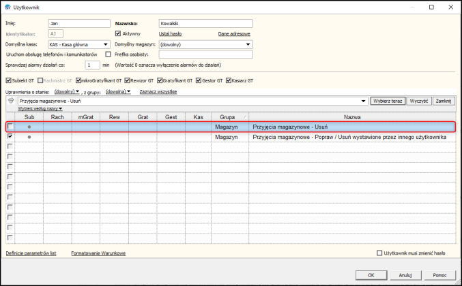Image resolution: width=462 pixels, height=286 pixels.
Task: Uncheck the row for Popraw / Usuń wystawione przez innego użytkownika
Action: pyautogui.click(x=10, y=136)
